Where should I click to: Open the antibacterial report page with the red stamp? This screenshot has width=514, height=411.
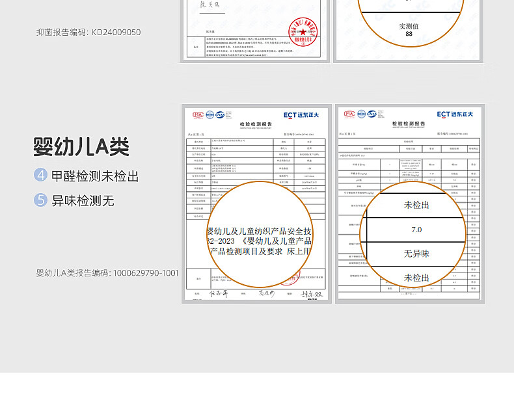point(254,31)
